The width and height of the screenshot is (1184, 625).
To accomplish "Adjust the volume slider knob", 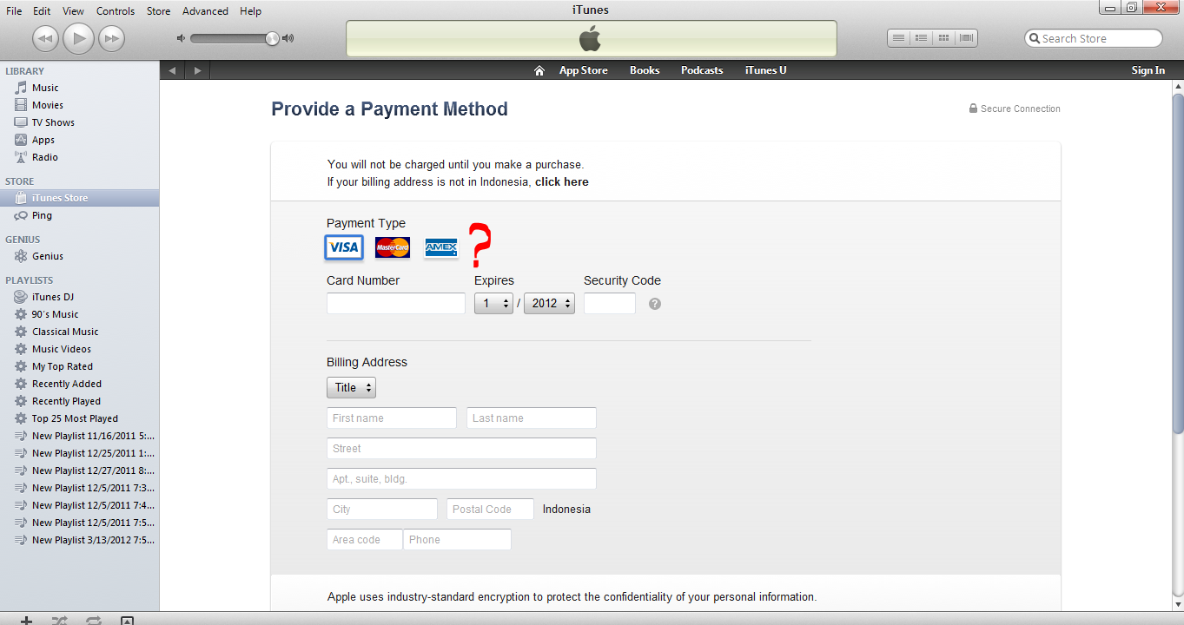I will click(x=272, y=38).
